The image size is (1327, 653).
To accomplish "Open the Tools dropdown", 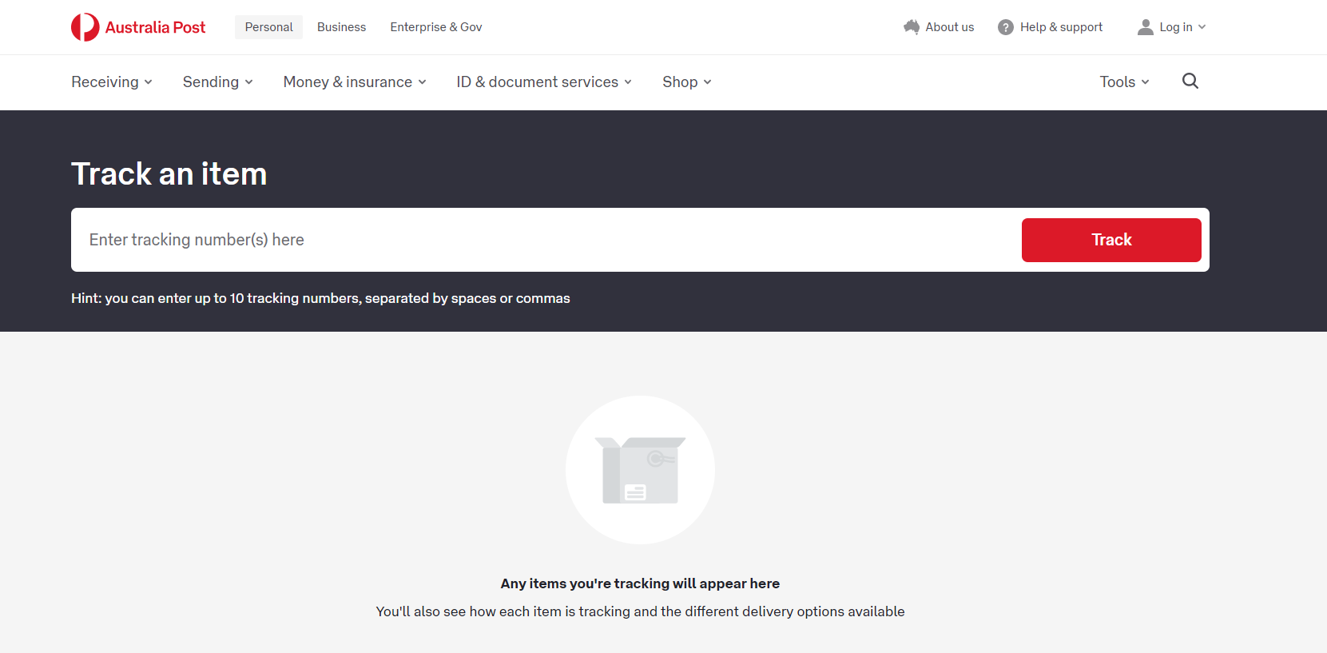I will pyautogui.click(x=1125, y=82).
